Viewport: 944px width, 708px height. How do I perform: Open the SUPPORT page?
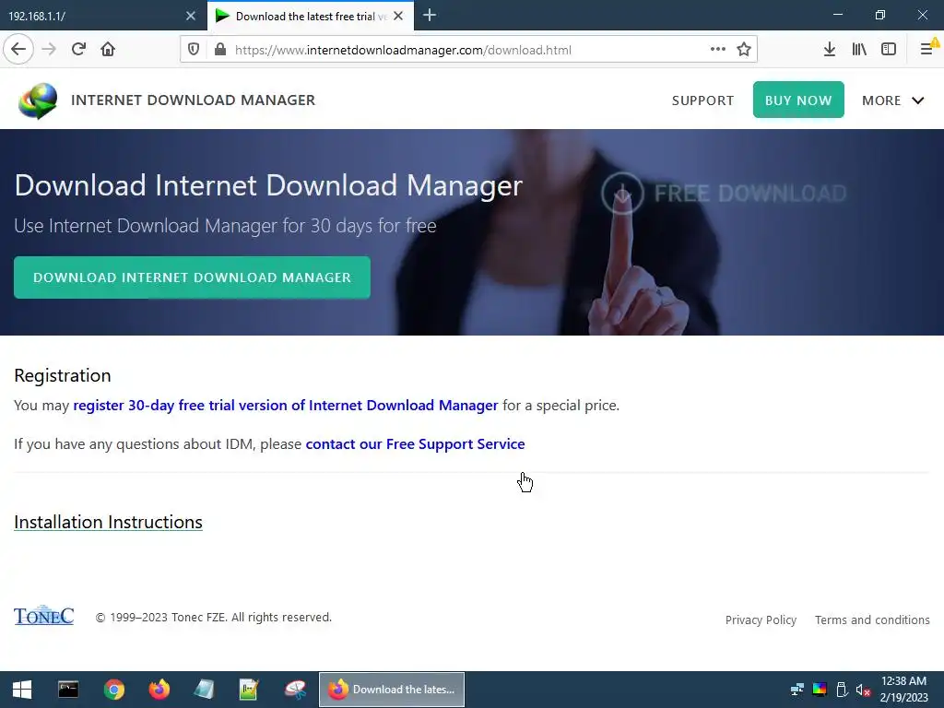(x=702, y=100)
